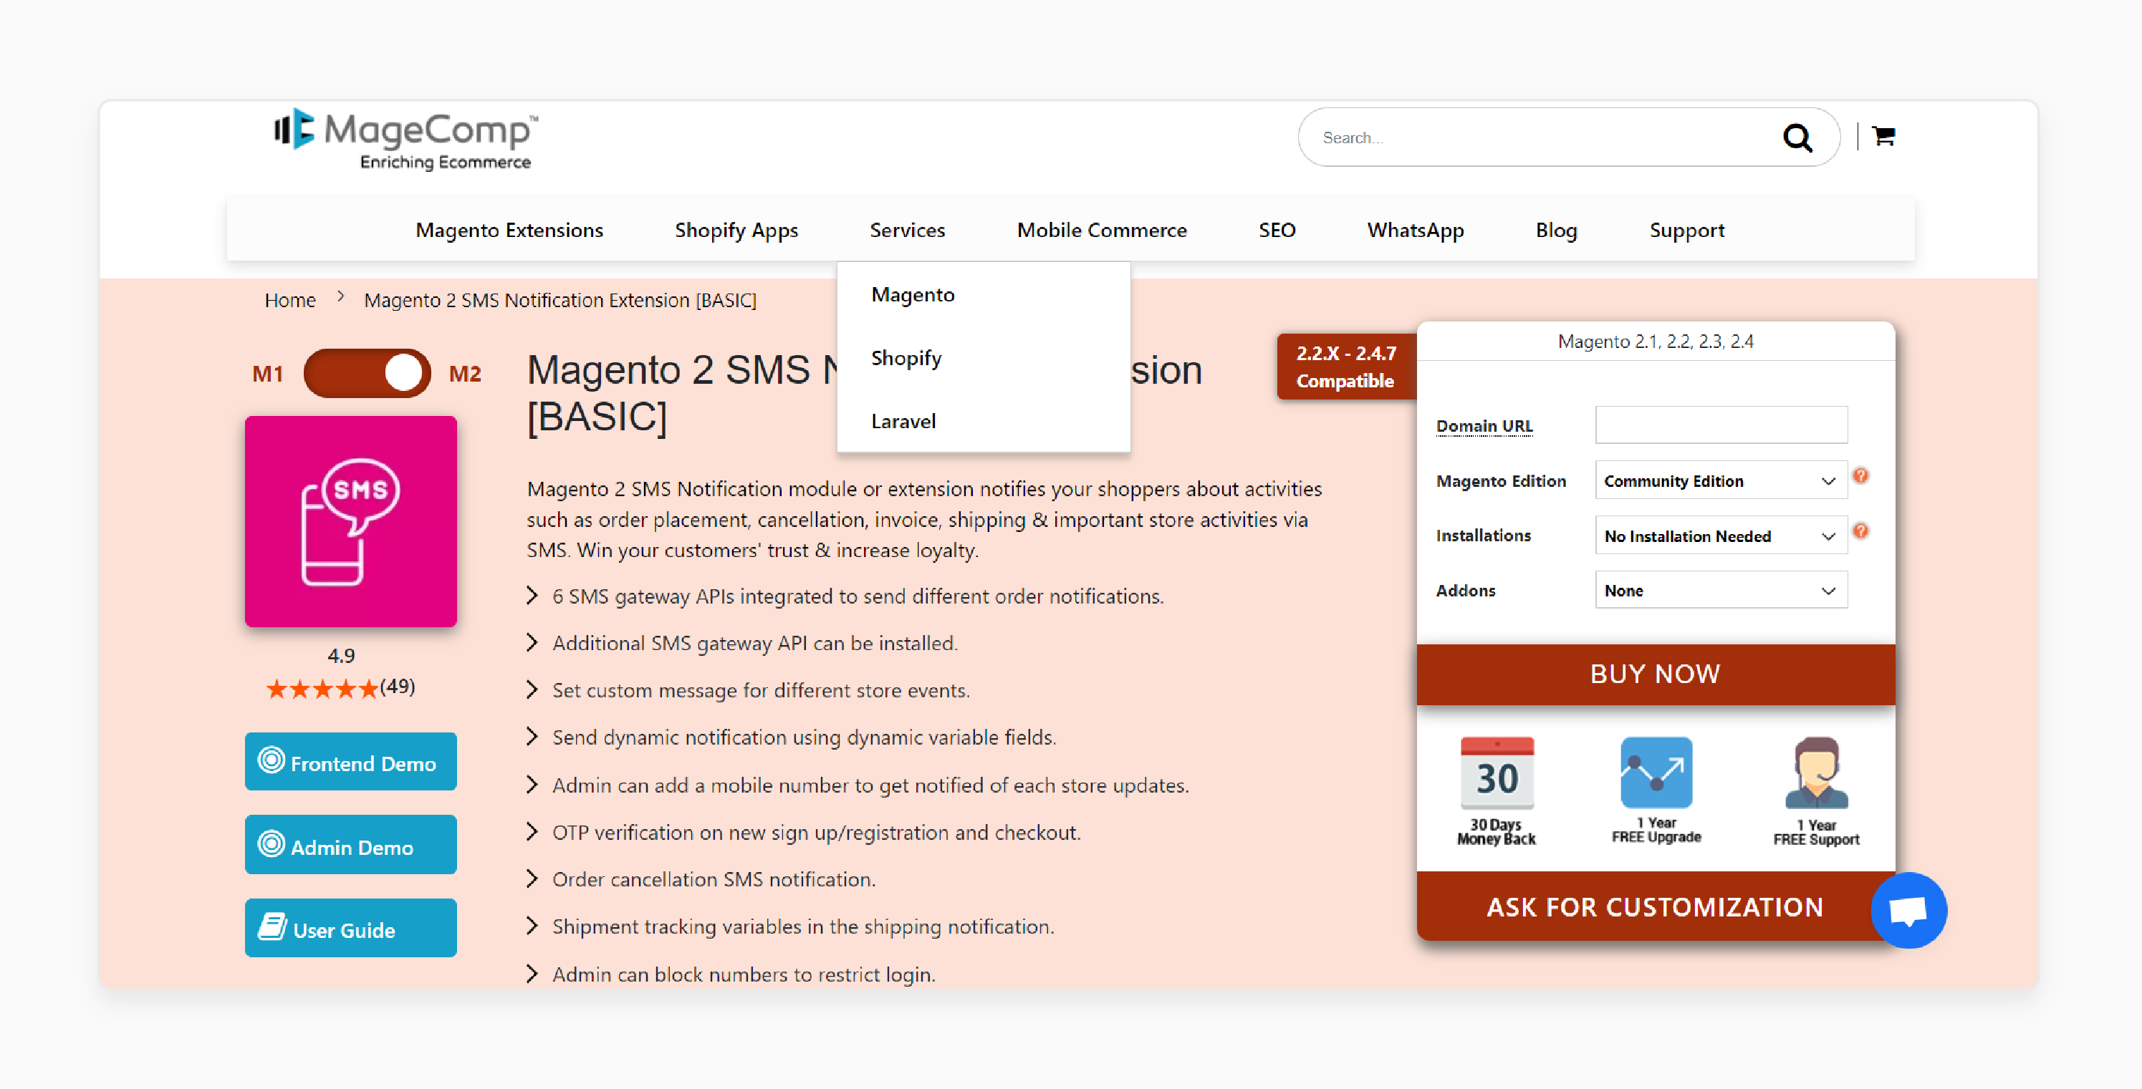Toggle the M1/M2 version switch
Viewport: 2142px width, 1089px height.
coord(367,373)
